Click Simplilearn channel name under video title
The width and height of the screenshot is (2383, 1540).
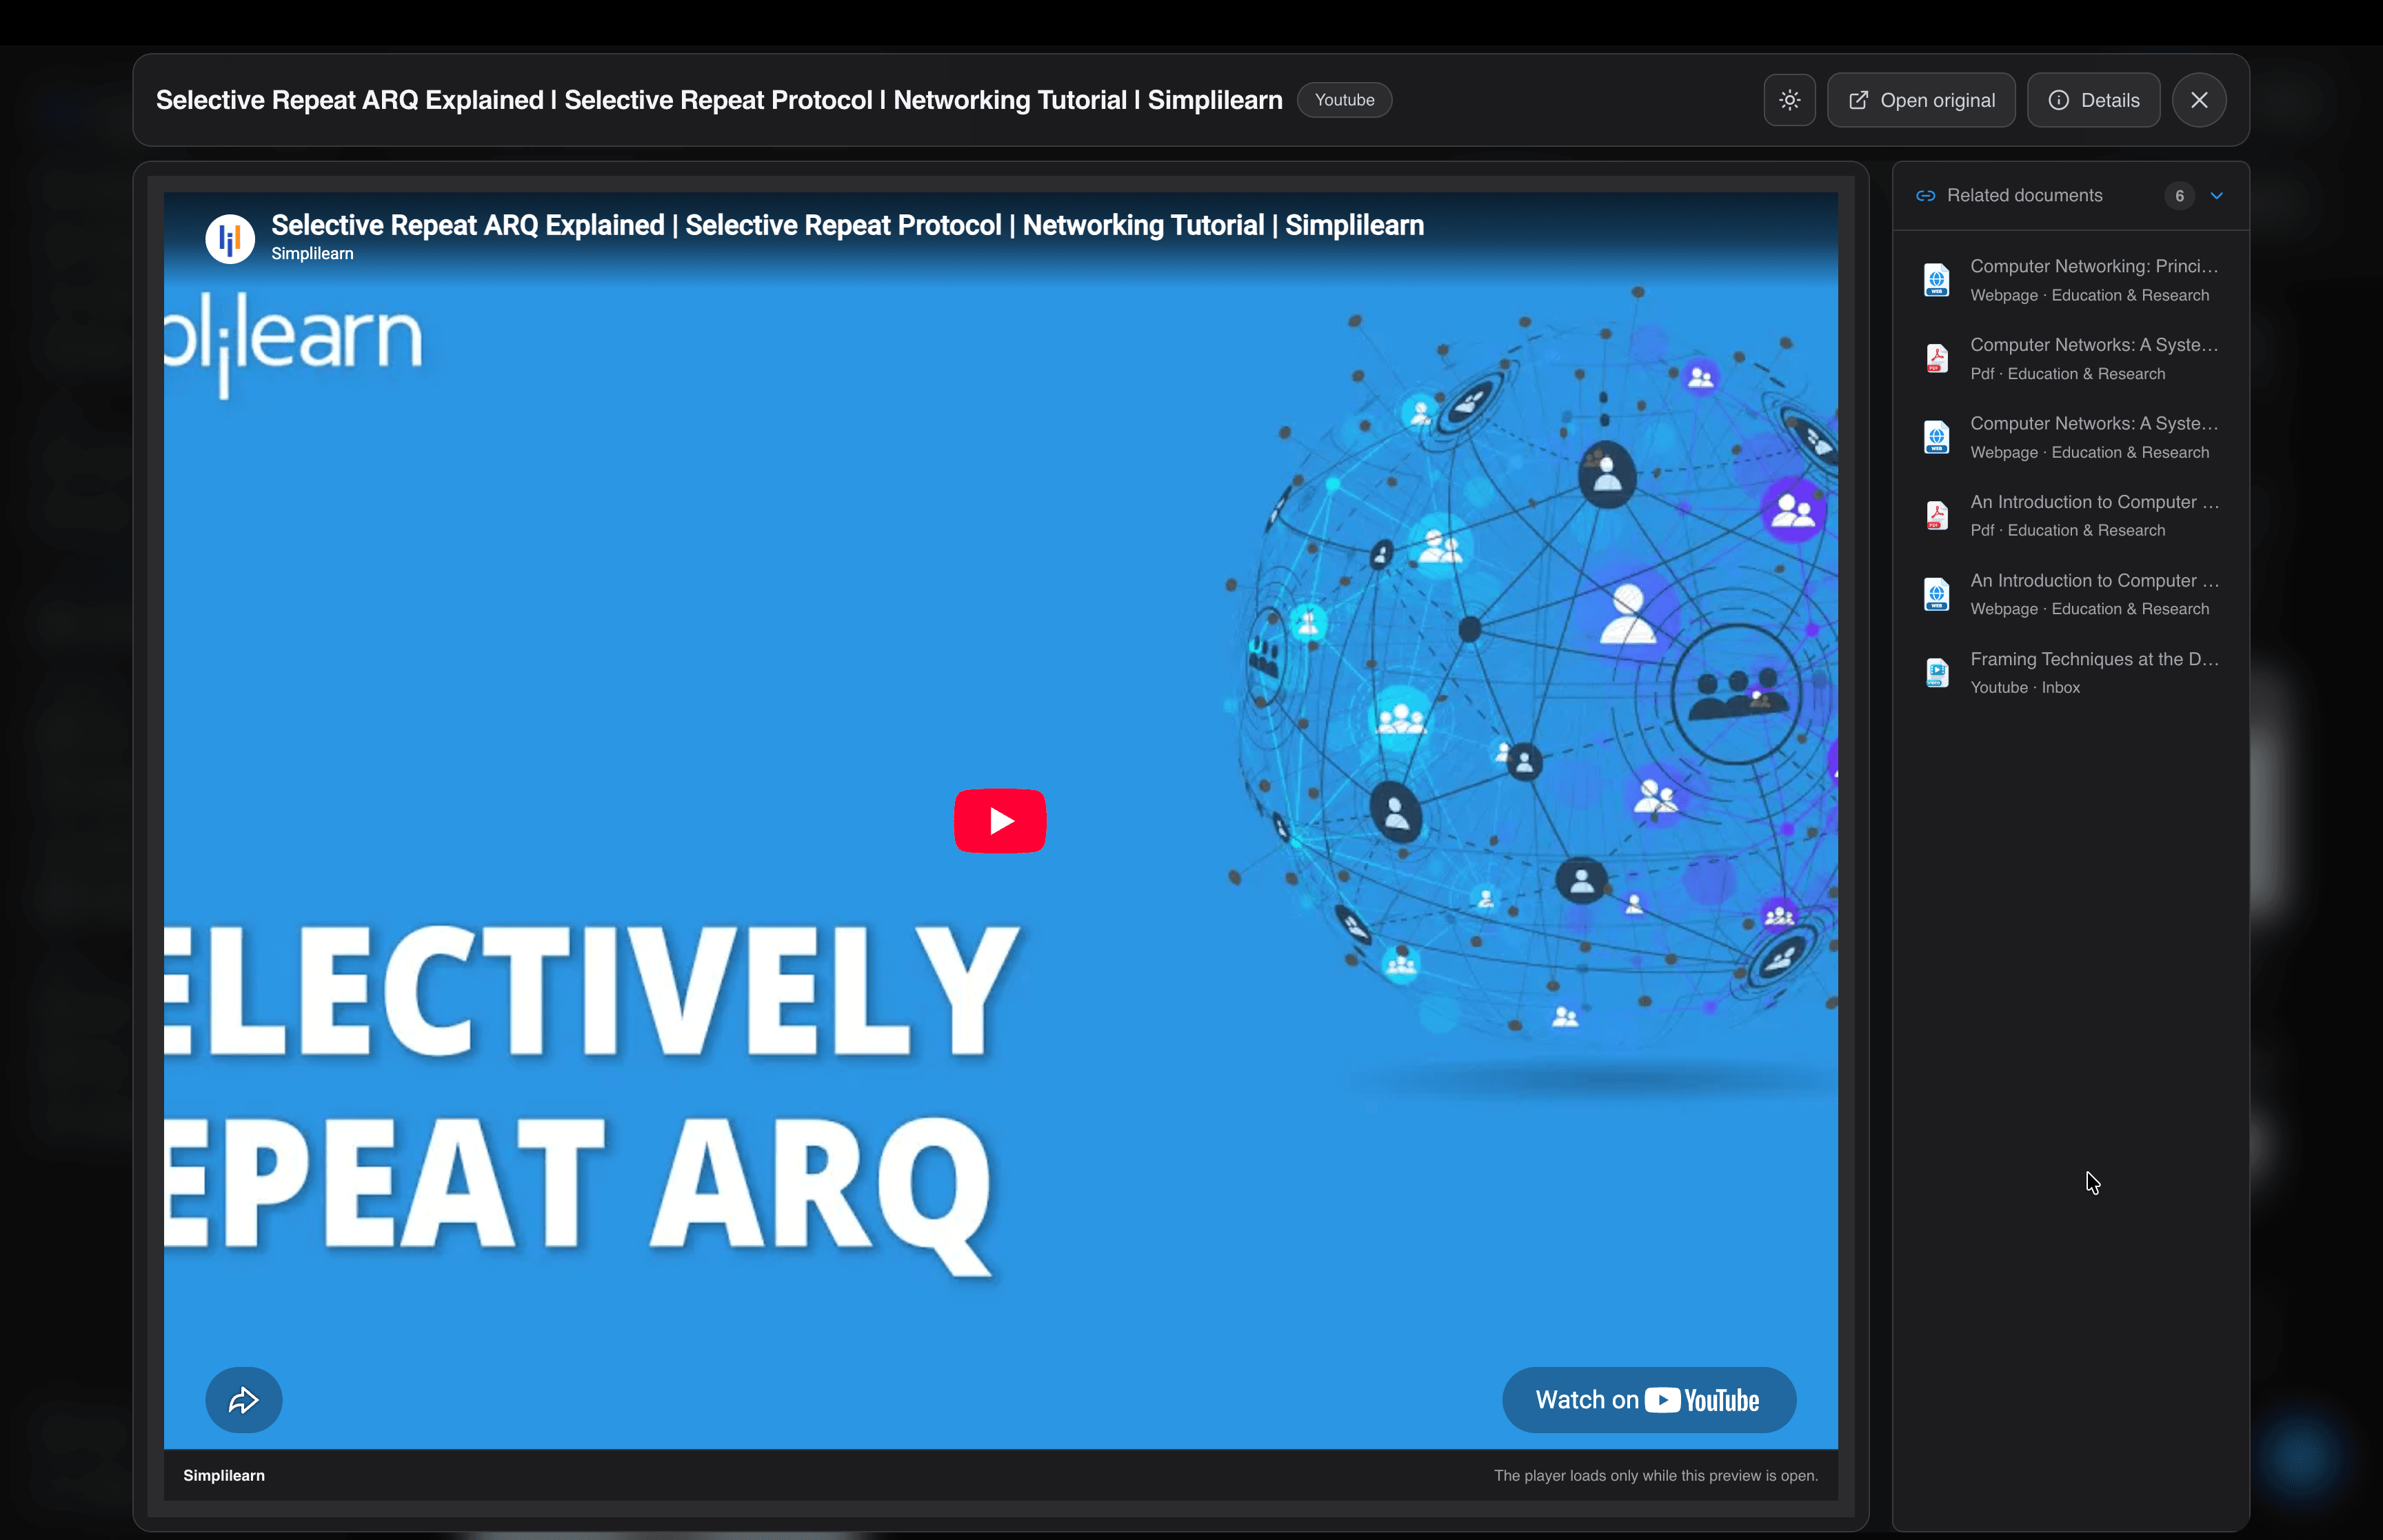(x=312, y=254)
